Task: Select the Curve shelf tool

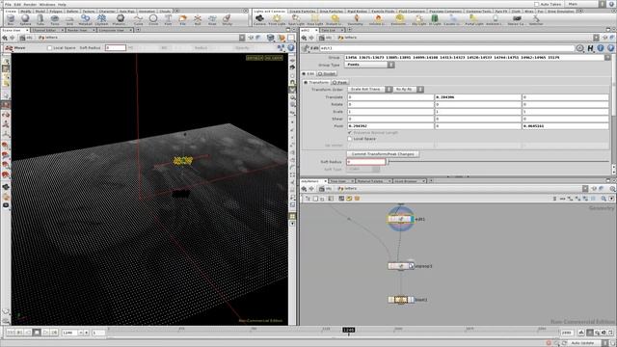Action: tap(138, 19)
